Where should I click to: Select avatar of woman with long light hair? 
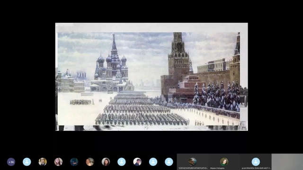[x=58, y=162]
